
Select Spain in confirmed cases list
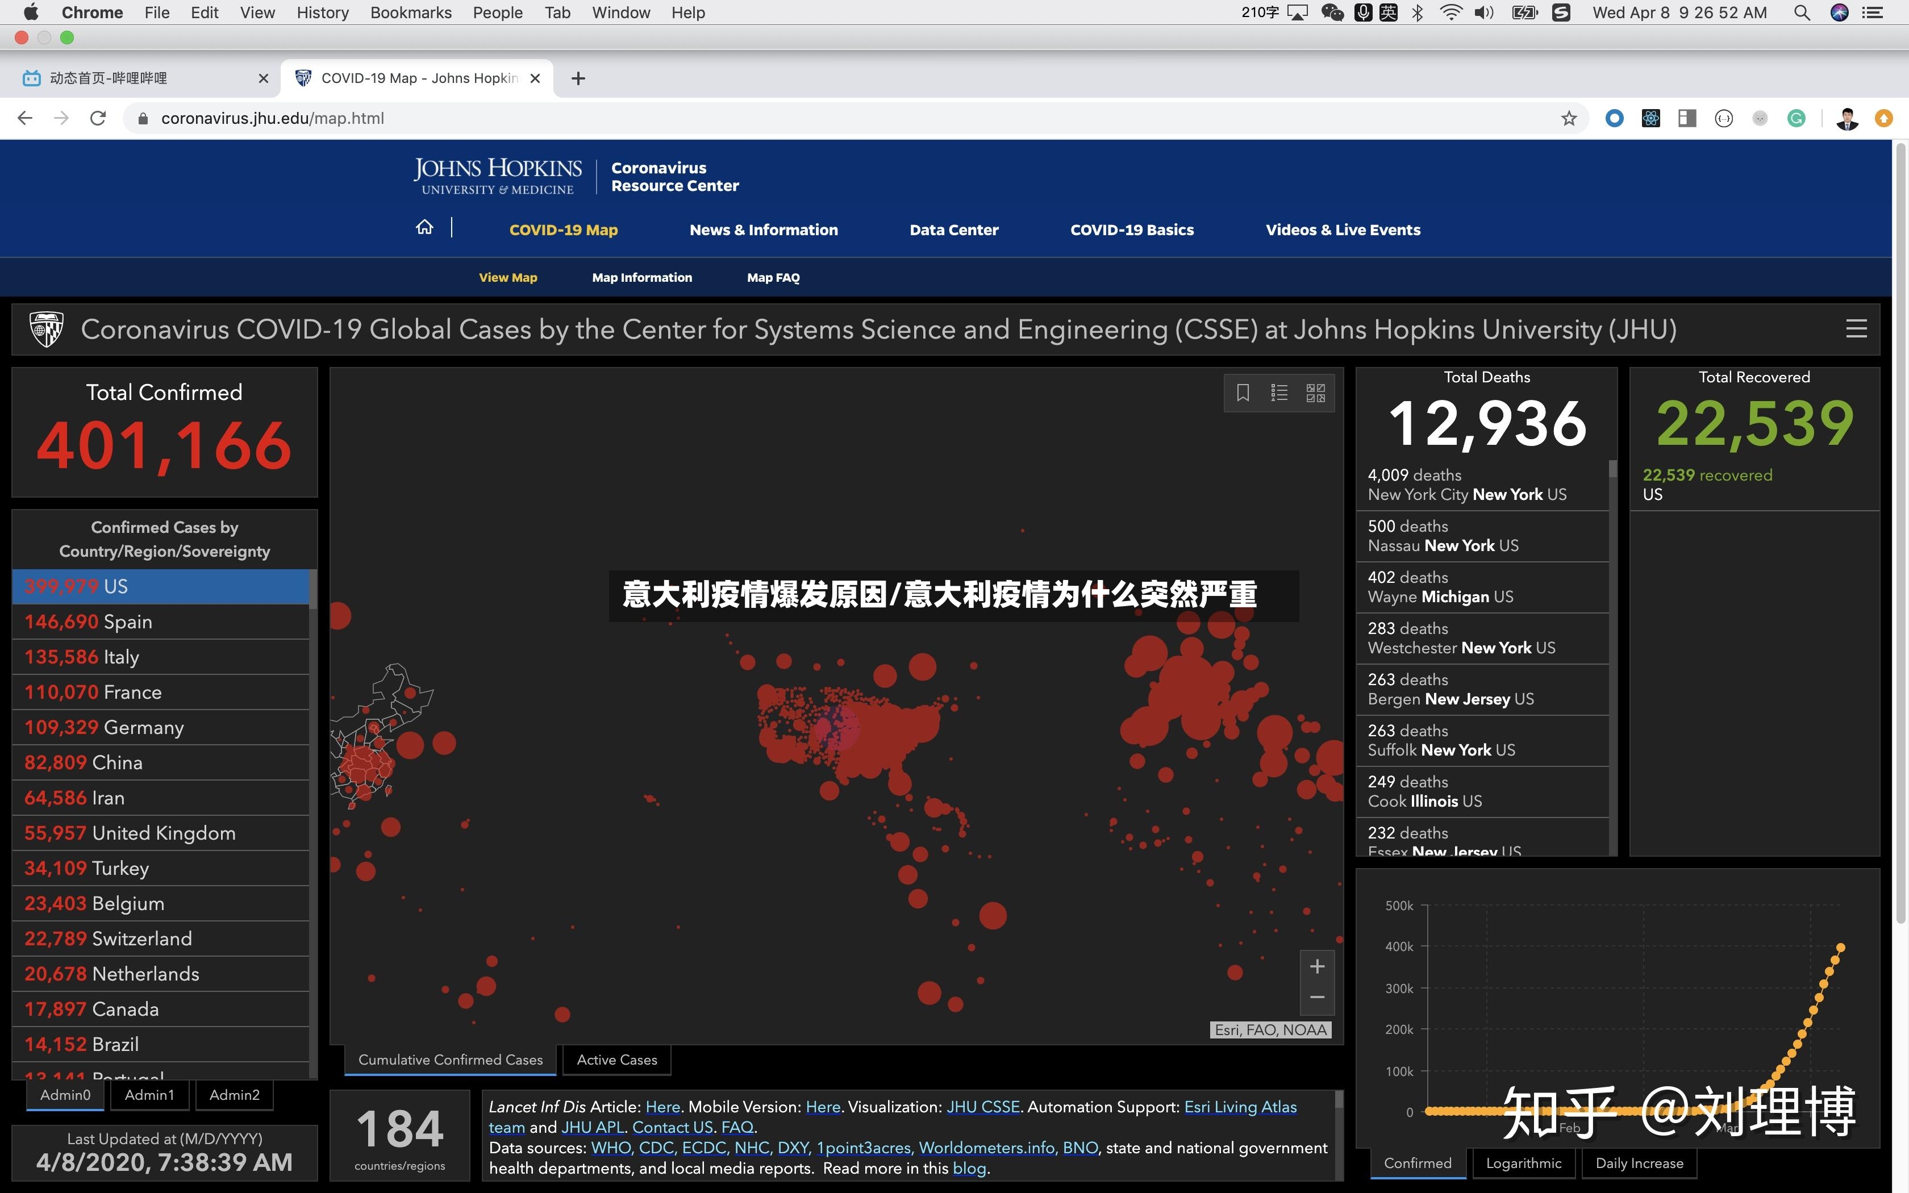(161, 621)
